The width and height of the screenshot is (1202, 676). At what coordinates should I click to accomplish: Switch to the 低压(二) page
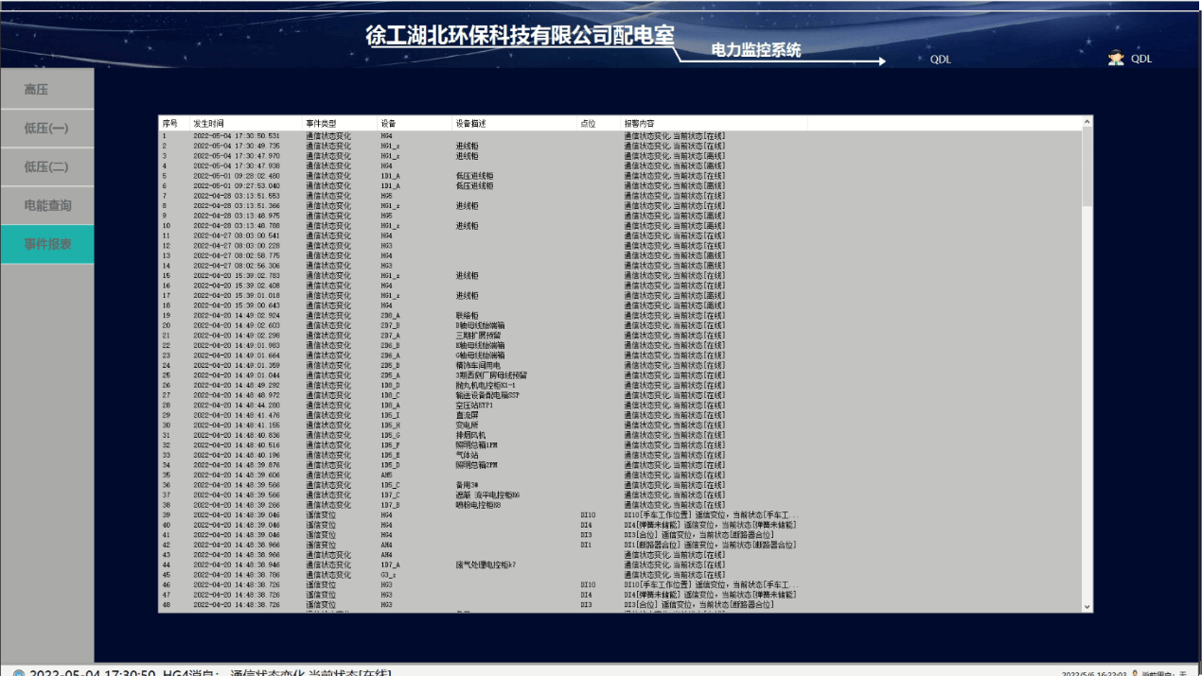click(47, 166)
